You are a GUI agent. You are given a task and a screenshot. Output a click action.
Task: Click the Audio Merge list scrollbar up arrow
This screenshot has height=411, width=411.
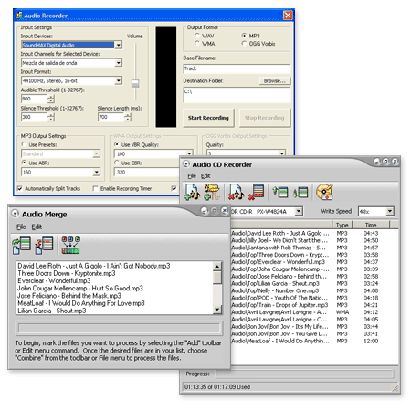tap(217, 267)
